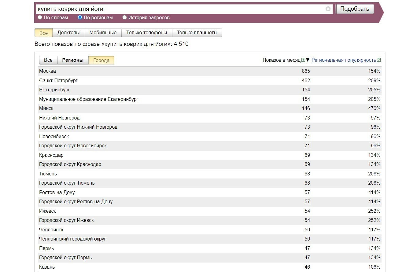Select the Все tab in the regions table
The image size is (417, 272).
tap(48, 60)
